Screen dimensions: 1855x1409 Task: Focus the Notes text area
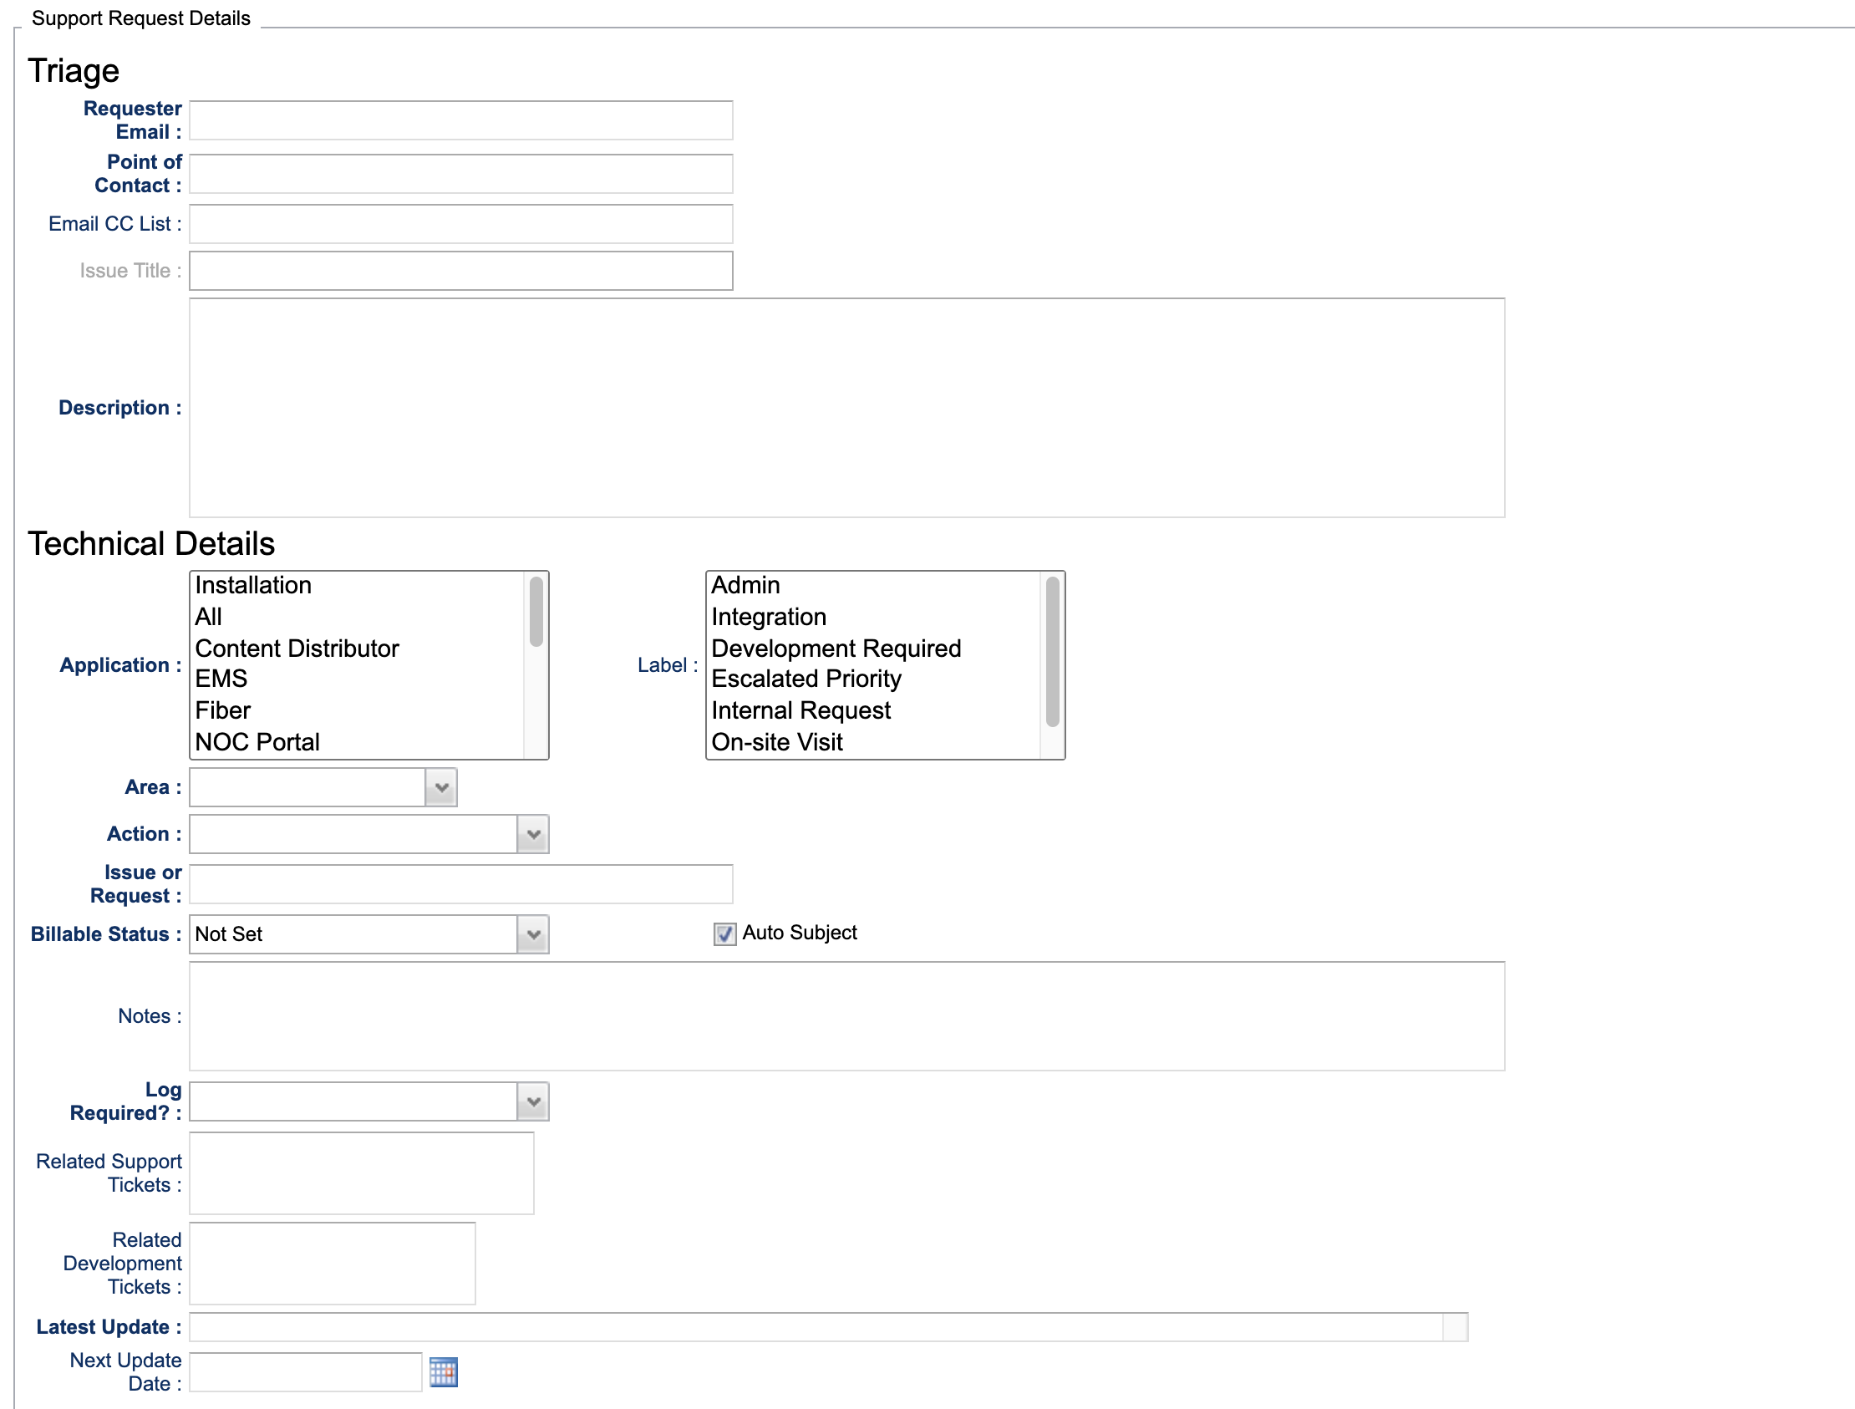(x=846, y=1015)
